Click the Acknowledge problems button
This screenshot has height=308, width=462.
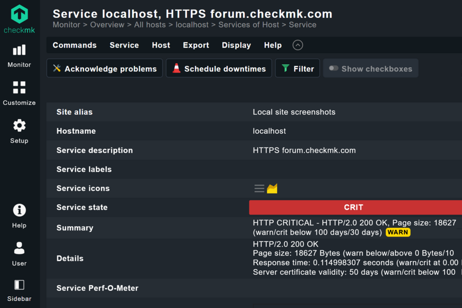105,68
